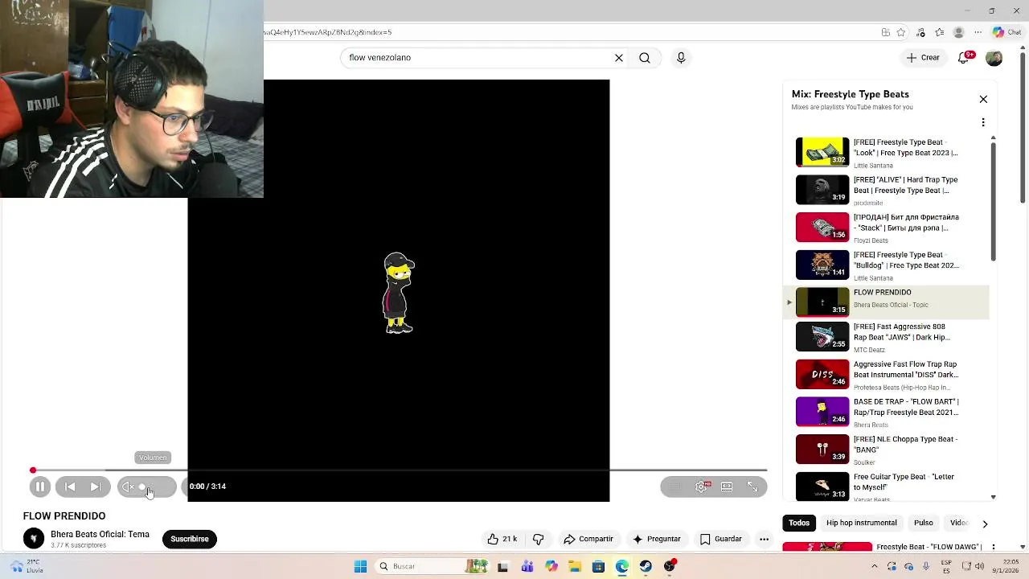
Task: Enter fullscreen mode in the player
Action: [752, 487]
